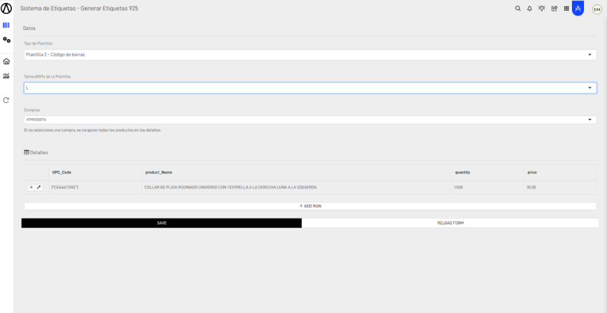Open search with the magnifier icon
The width and height of the screenshot is (607, 313).
pyautogui.click(x=517, y=8)
